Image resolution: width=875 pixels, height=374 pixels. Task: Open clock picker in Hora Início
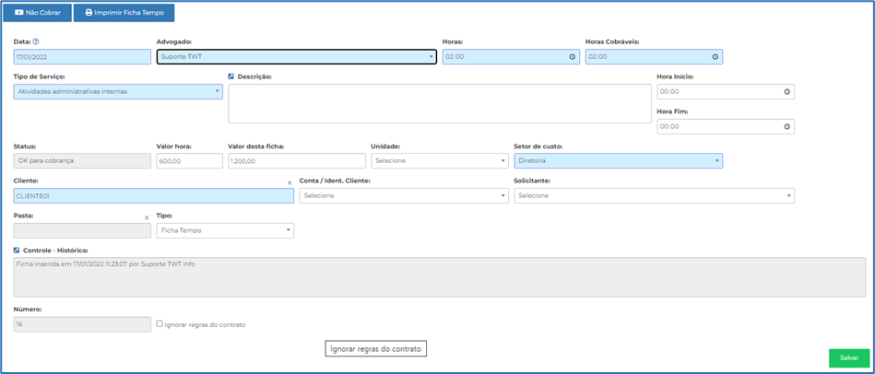786,91
